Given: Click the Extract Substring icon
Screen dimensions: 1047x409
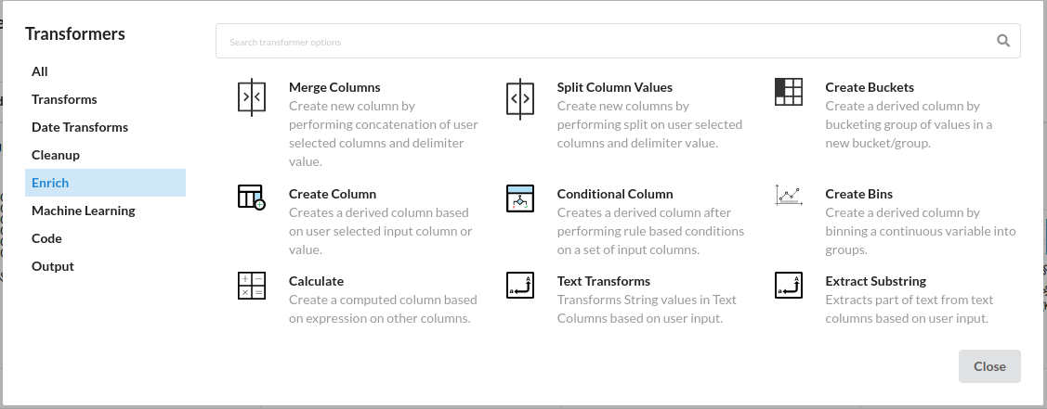Looking at the screenshot, I should [789, 285].
